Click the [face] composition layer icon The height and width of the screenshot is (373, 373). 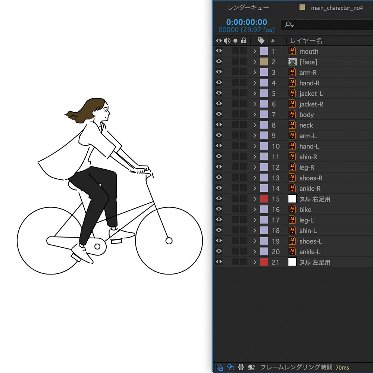[x=292, y=62]
